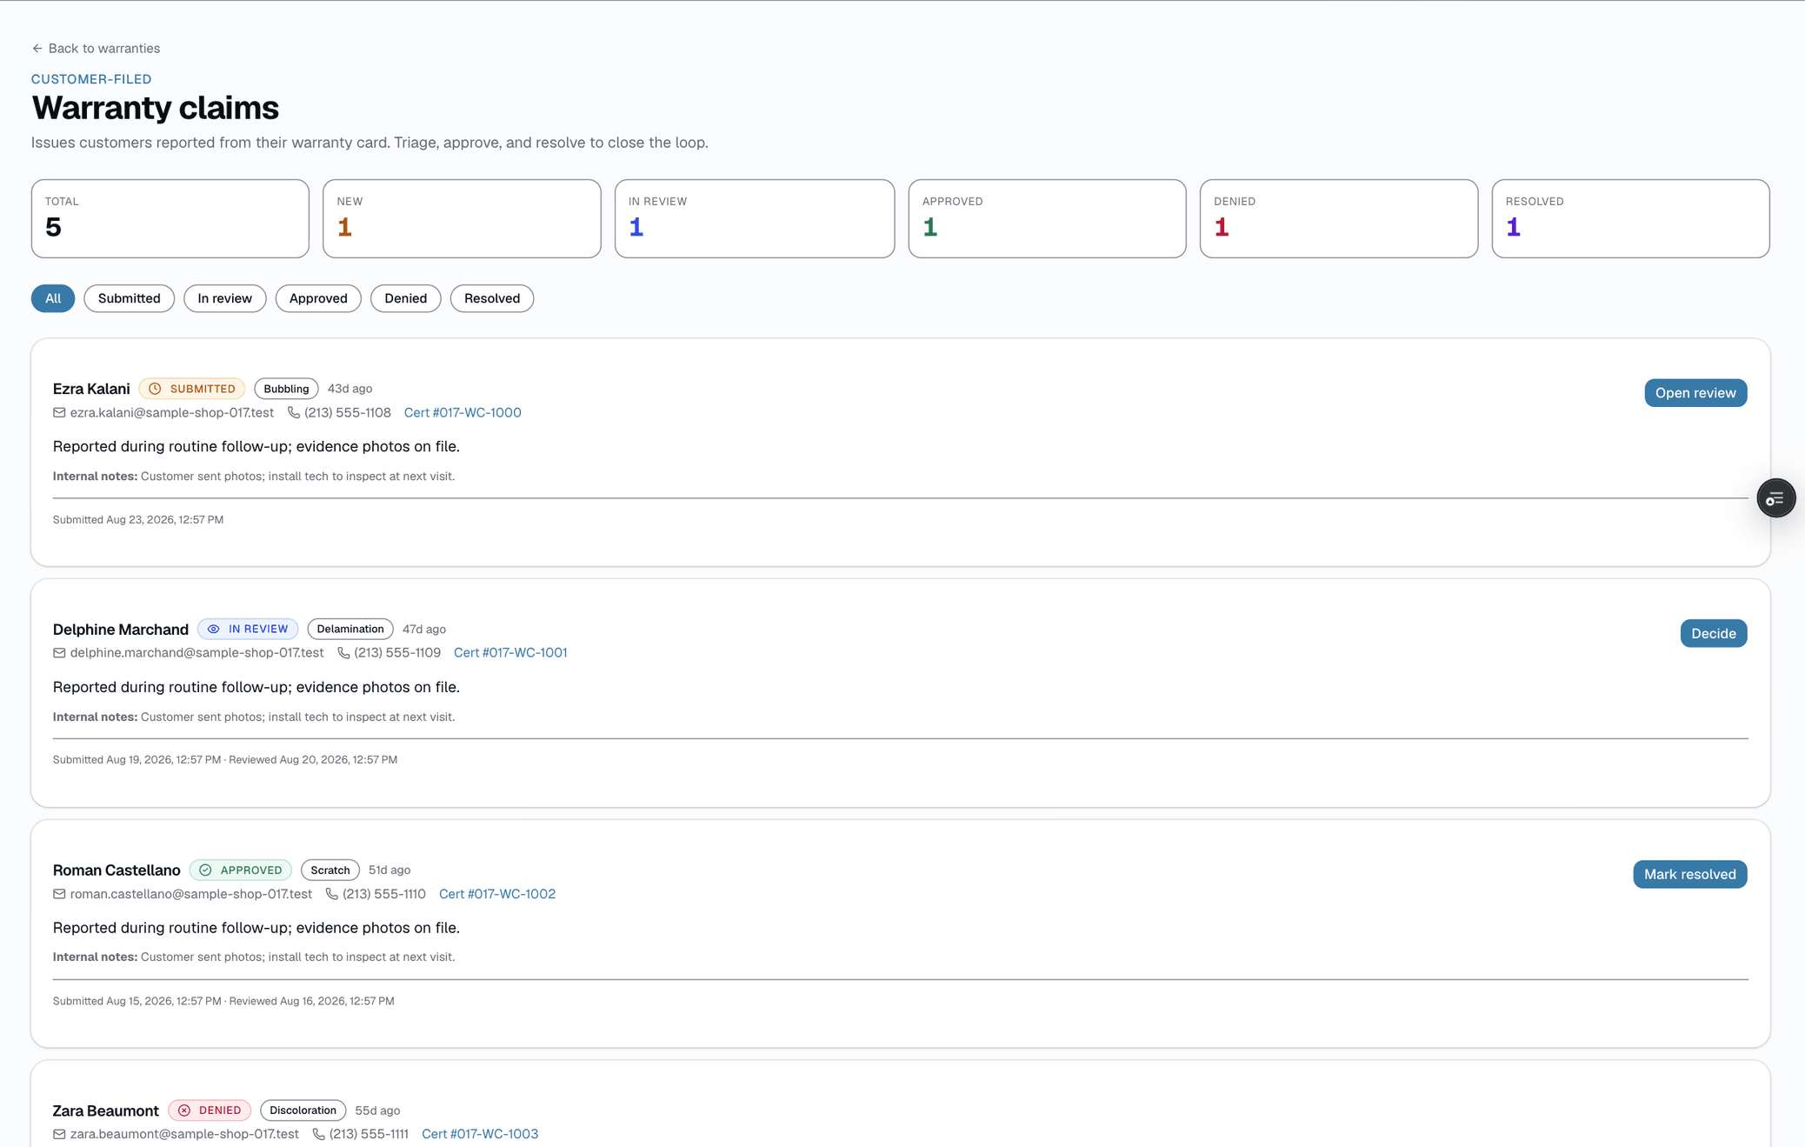Click the NEW 1 stat card
Image resolution: width=1805 pixels, height=1147 pixels.
point(462,219)
